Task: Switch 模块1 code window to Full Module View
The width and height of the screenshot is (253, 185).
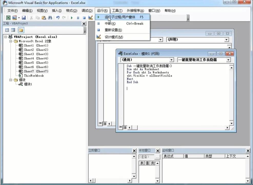Action: coord(125,127)
